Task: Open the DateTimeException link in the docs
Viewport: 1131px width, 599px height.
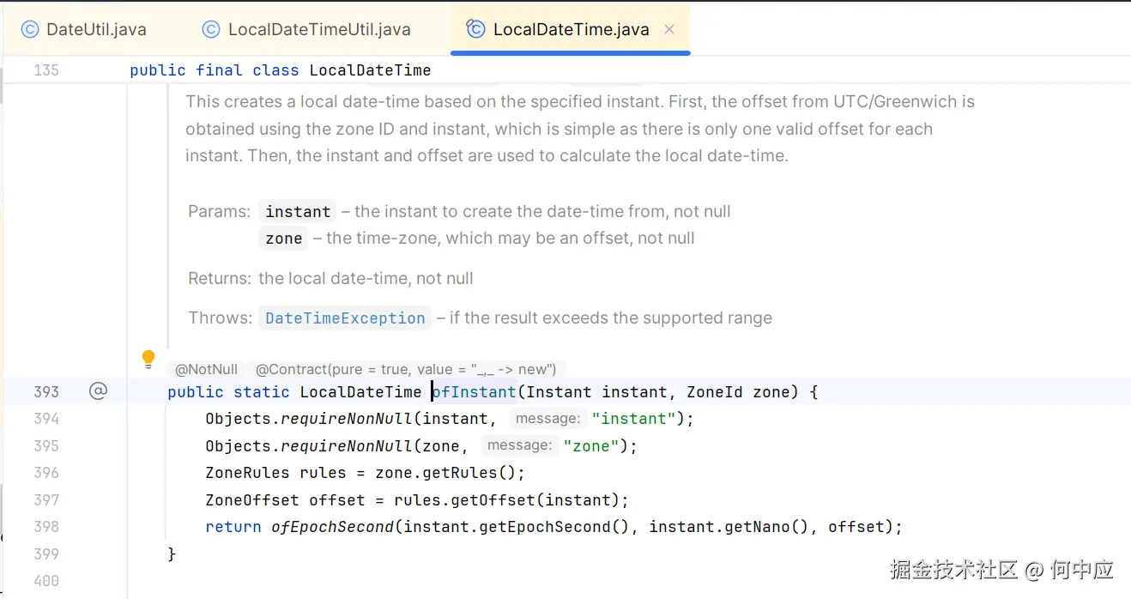Action: [x=345, y=318]
